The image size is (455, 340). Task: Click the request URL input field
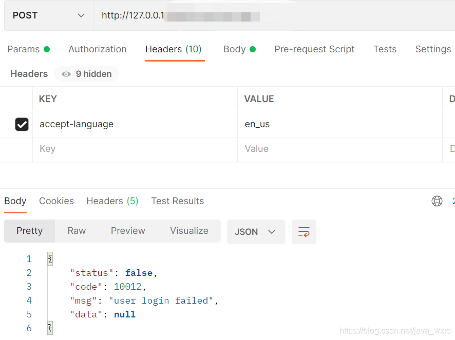point(308,15)
